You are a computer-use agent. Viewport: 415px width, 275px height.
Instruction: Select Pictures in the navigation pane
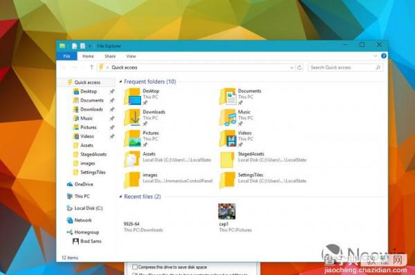[88, 127]
